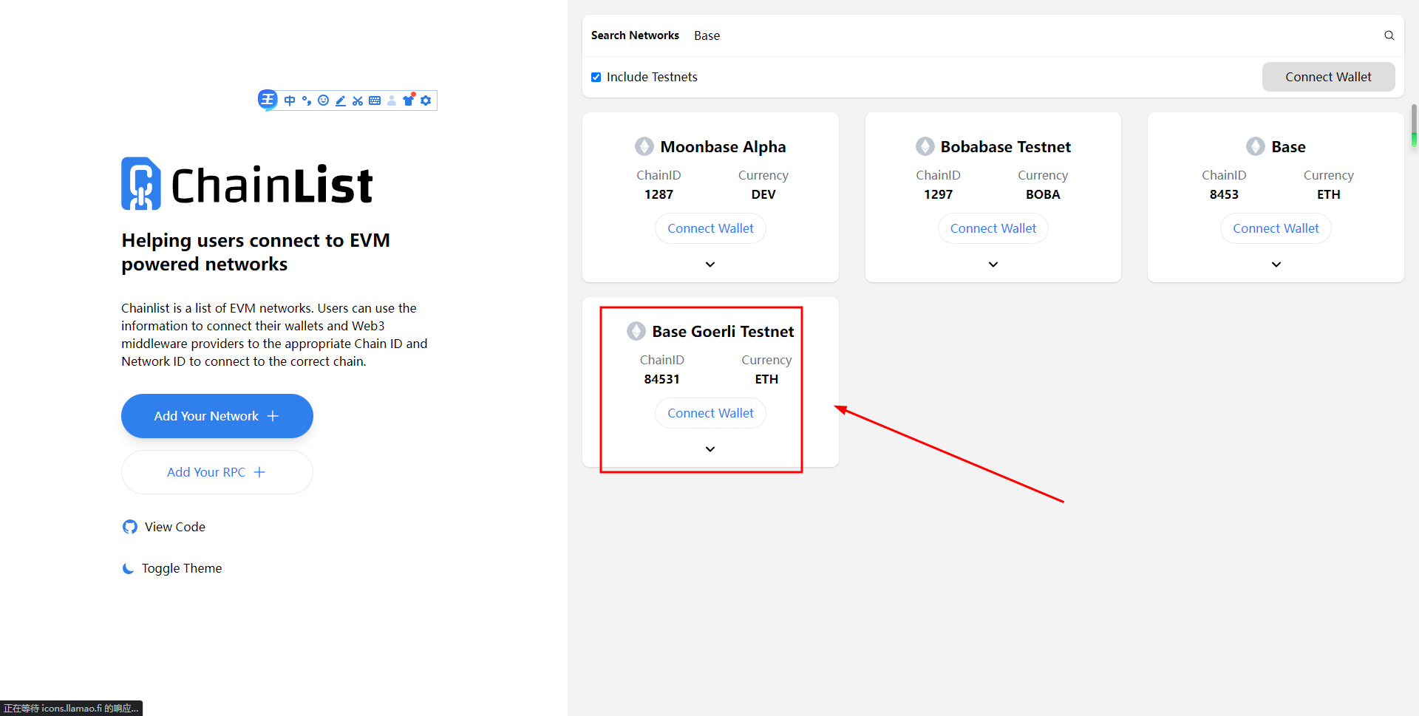
Task: Connect wallet for Bobabase Testnet
Action: [993, 228]
